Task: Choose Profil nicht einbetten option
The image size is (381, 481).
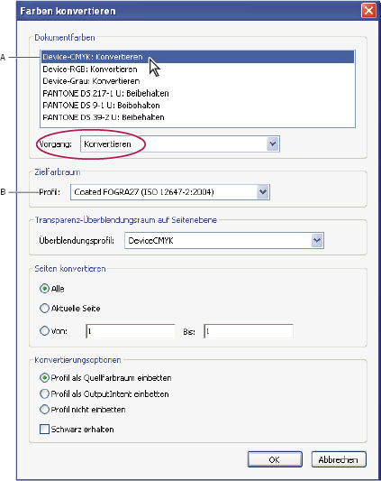Action: [x=44, y=409]
